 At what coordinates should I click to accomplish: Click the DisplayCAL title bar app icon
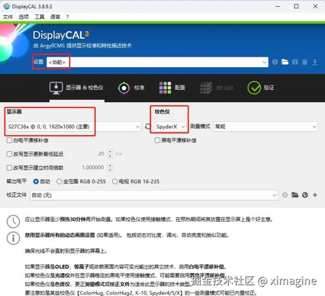(x=7, y=6)
